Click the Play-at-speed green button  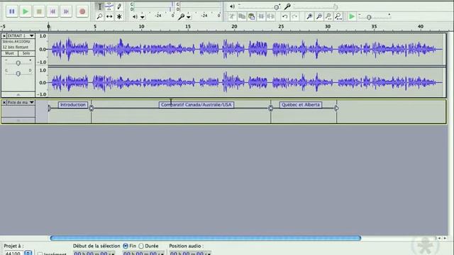(352, 16)
